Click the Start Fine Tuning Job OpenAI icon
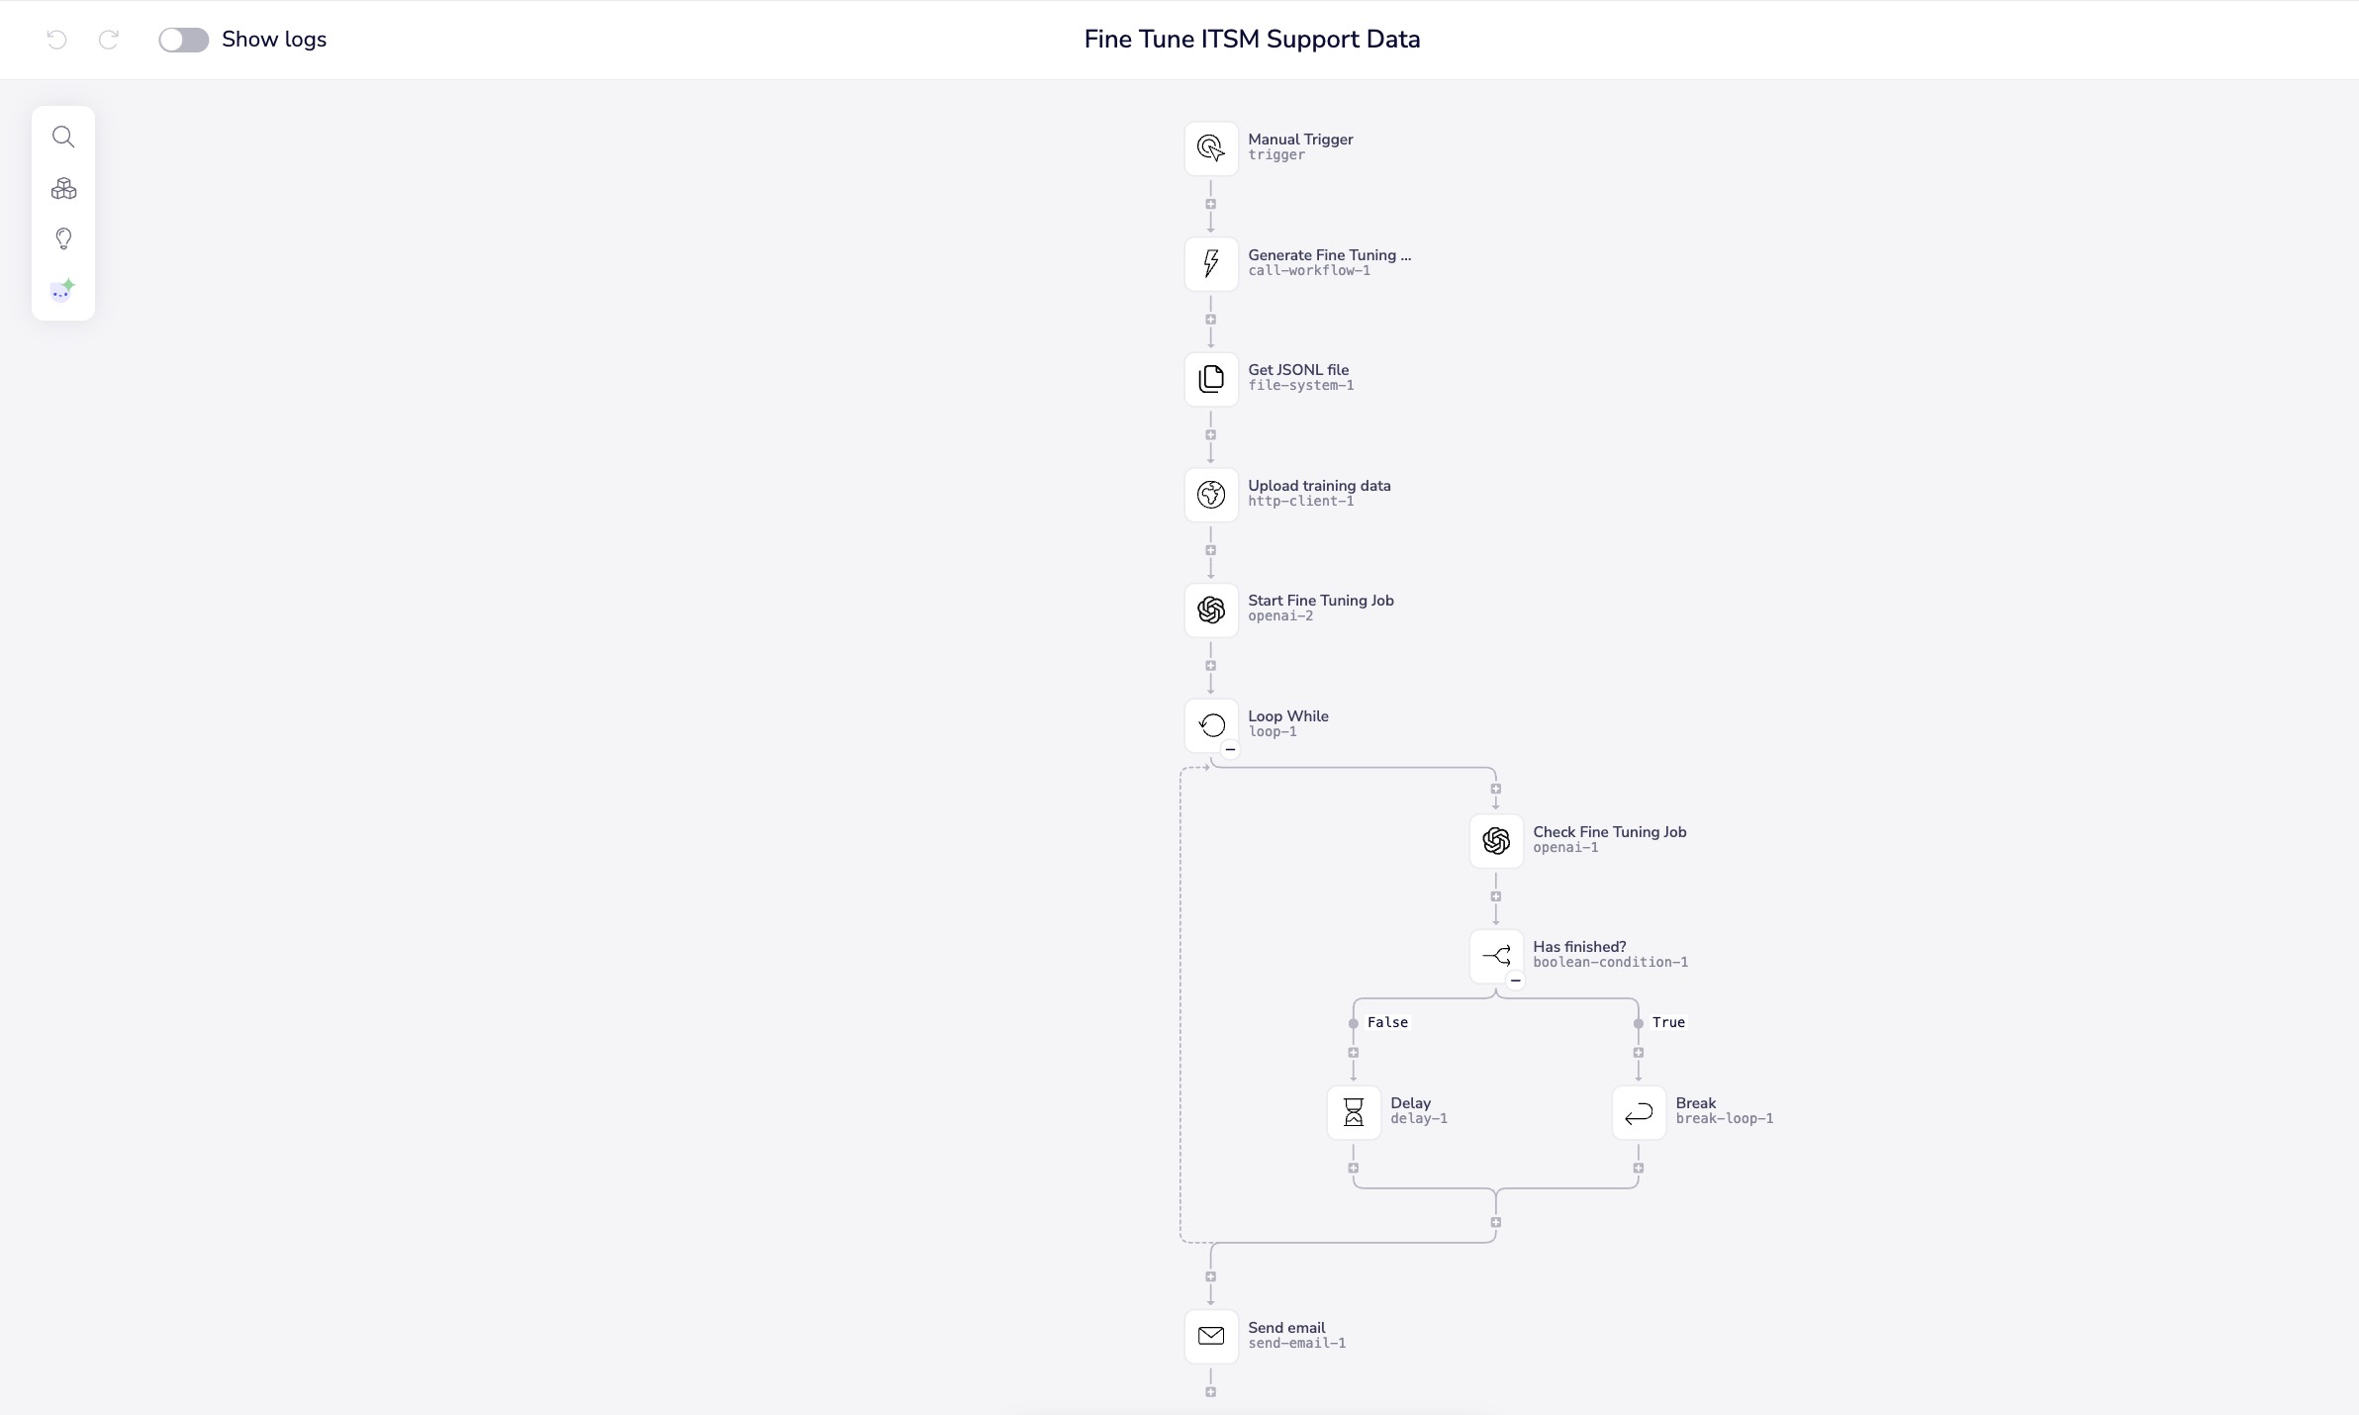The height and width of the screenshot is (1415, 2359). click(1211, 610)
